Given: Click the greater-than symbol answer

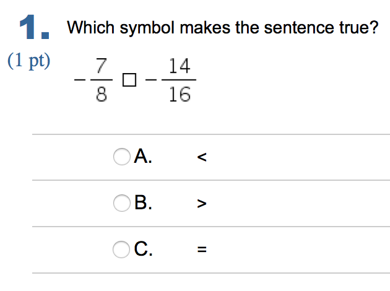Looking at the screenshot, I should click(201, 204).
